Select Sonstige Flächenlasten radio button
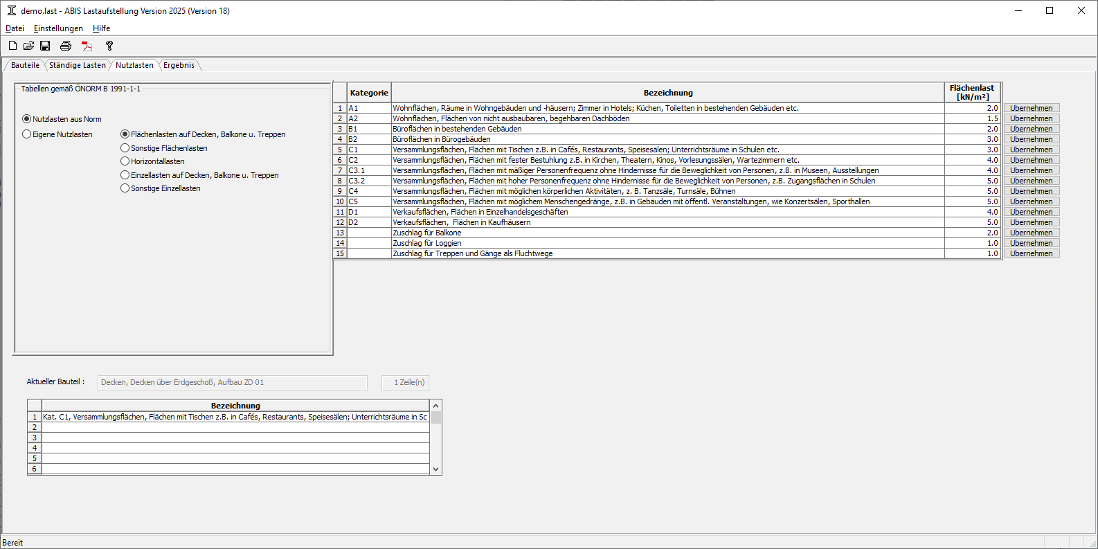1098x549 pixels. tap(125, 148)
